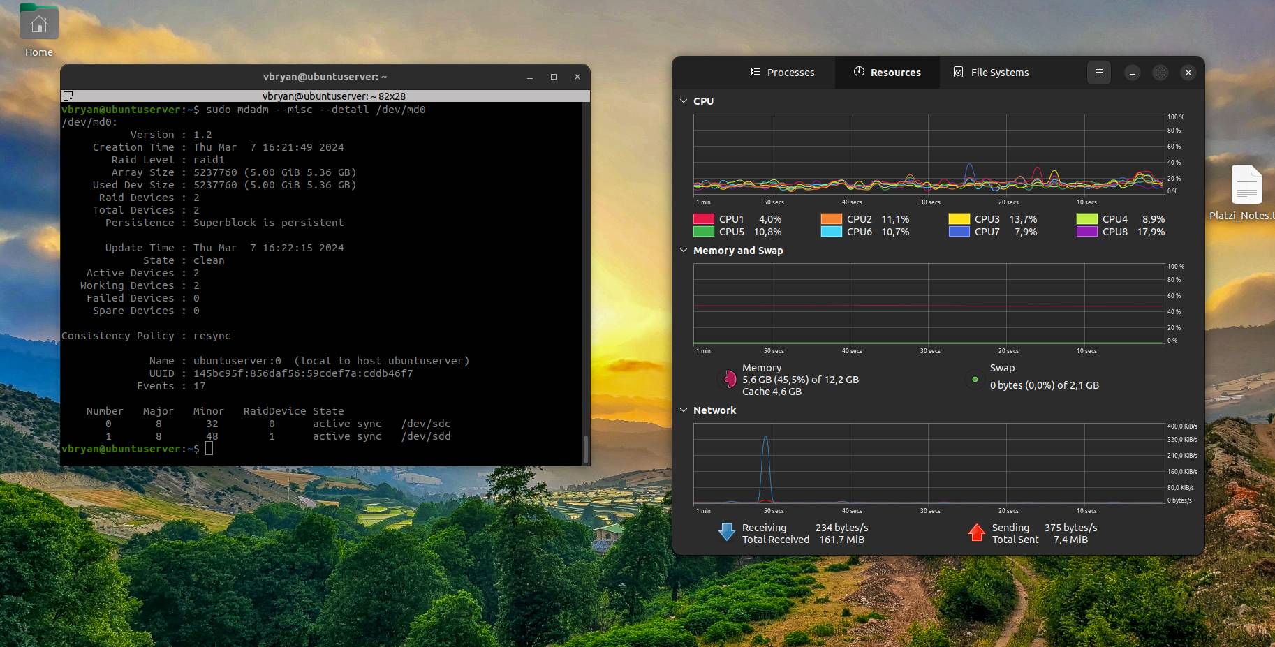Viewport: 1275px width, 647px height.
Task: Click the '/dev/sdd' device entry
Action: (x=426, y=436)
